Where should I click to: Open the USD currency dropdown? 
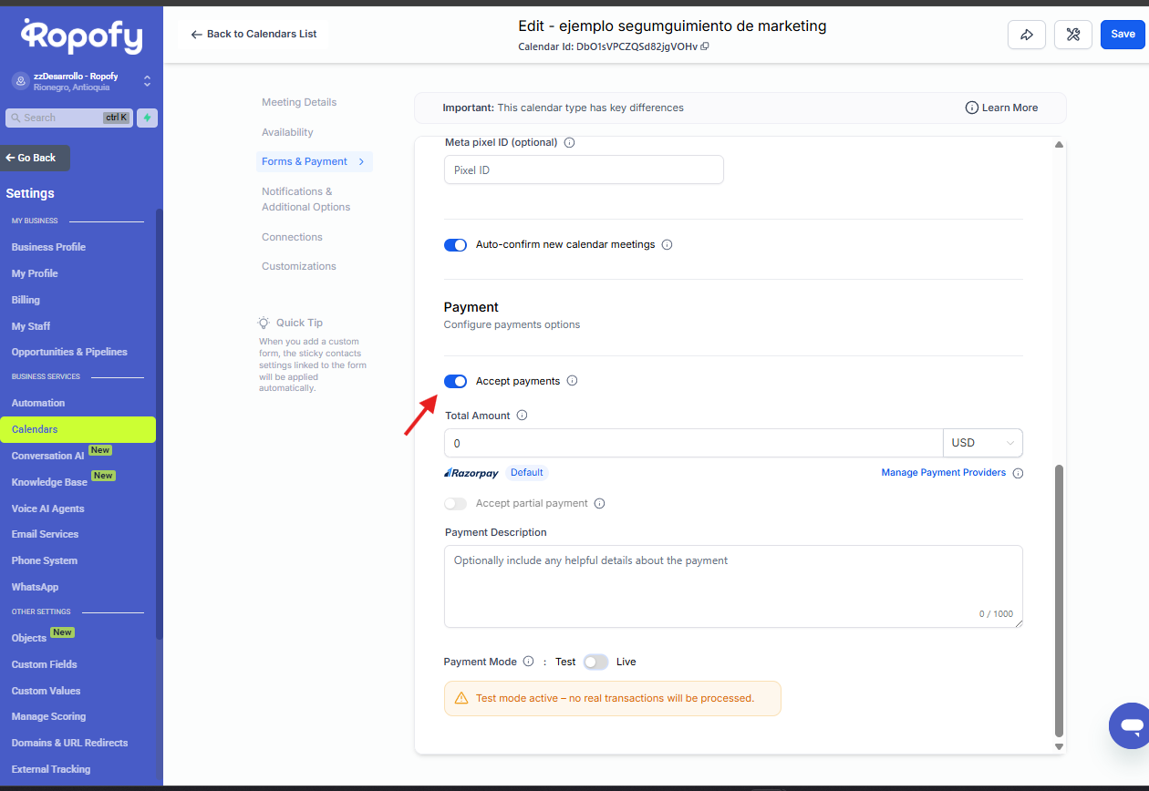pyautogui.click(x=982, y=443)
